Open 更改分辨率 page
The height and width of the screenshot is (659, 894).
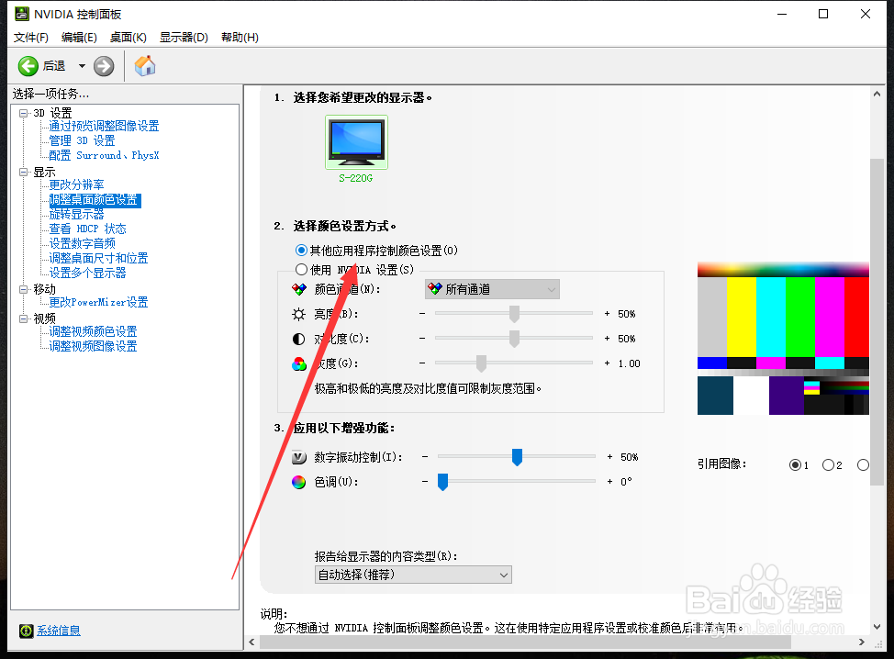(76, 184)
